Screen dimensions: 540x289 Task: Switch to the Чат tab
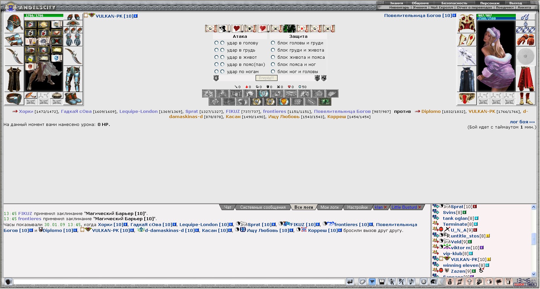[228, 207]
